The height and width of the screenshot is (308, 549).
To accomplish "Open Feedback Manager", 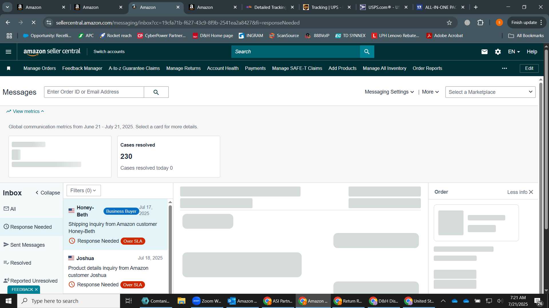I will tap(82, 68).
